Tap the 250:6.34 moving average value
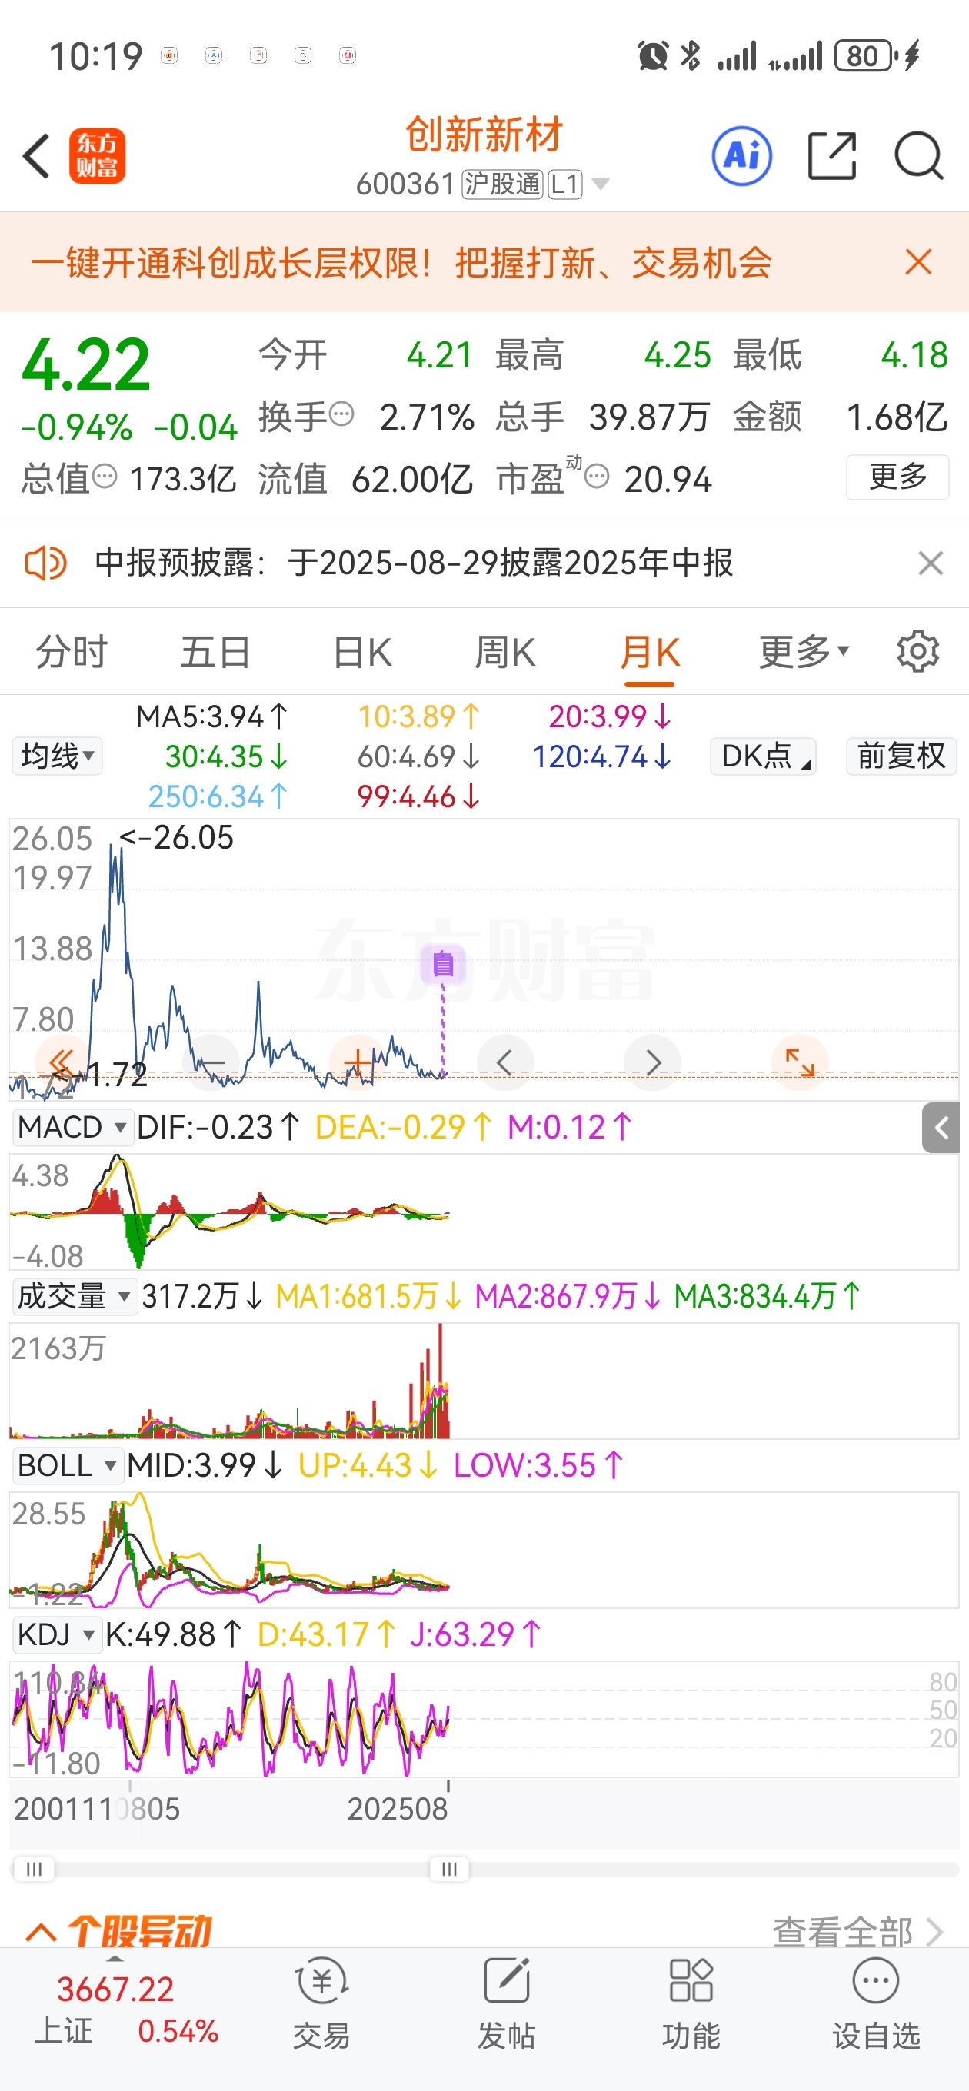The height and width of the screenshot is (2091, 969). click(x=218, y=796)
